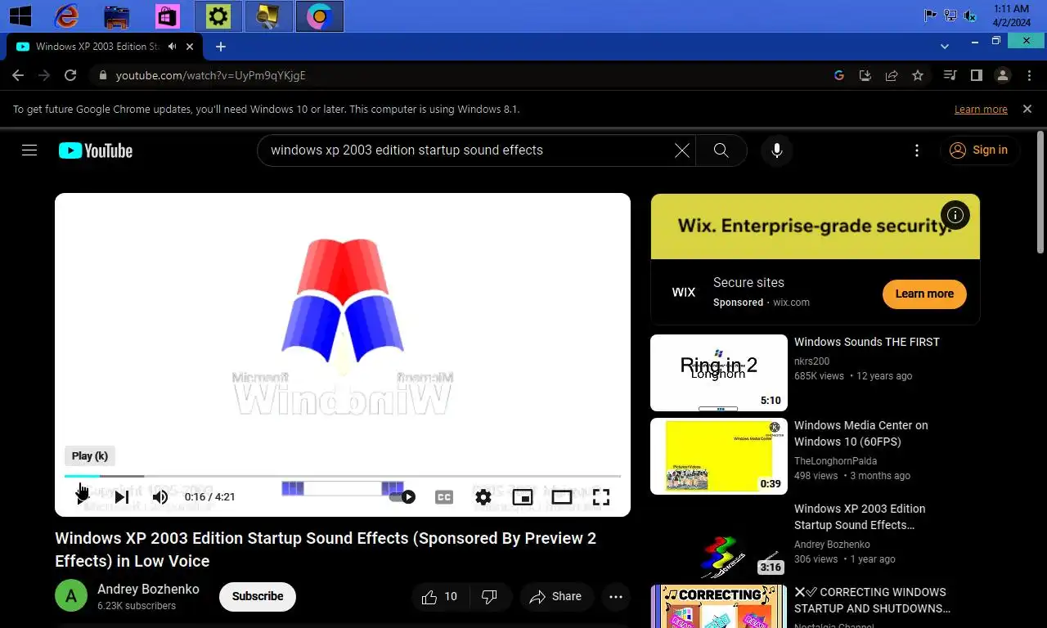This screenshot has height=628, width=1047.
Task: Start search with your voice microphone
Action: (x=776, y=150)
